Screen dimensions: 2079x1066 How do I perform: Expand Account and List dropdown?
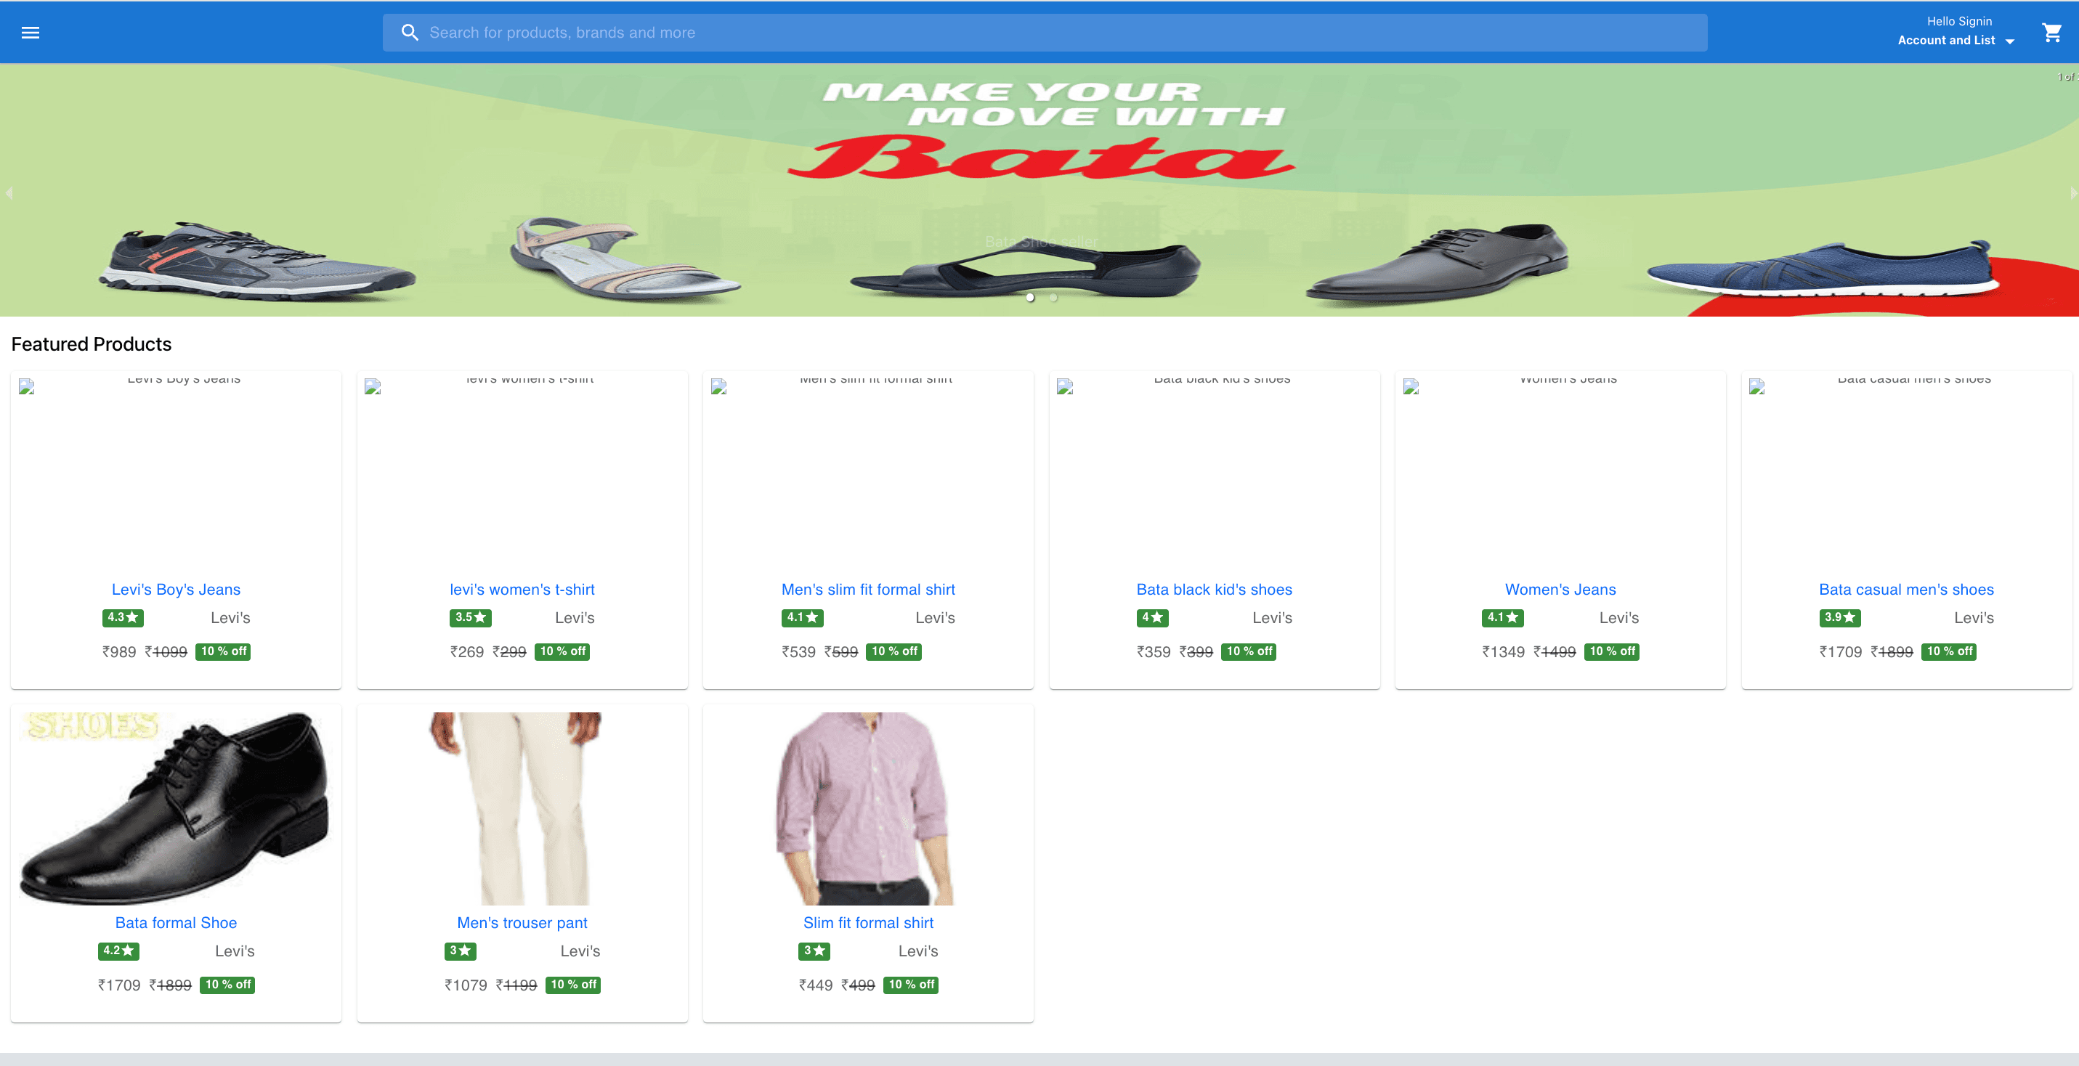point(1955,41)
